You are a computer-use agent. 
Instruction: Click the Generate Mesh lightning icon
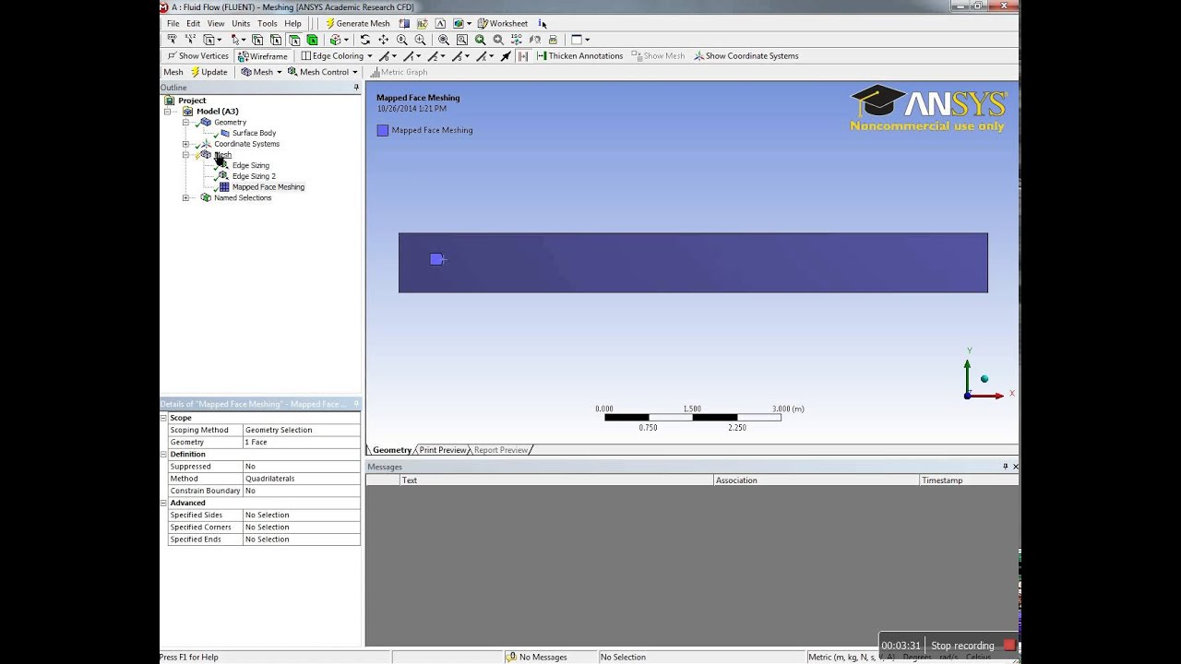[x=329, y=23]
